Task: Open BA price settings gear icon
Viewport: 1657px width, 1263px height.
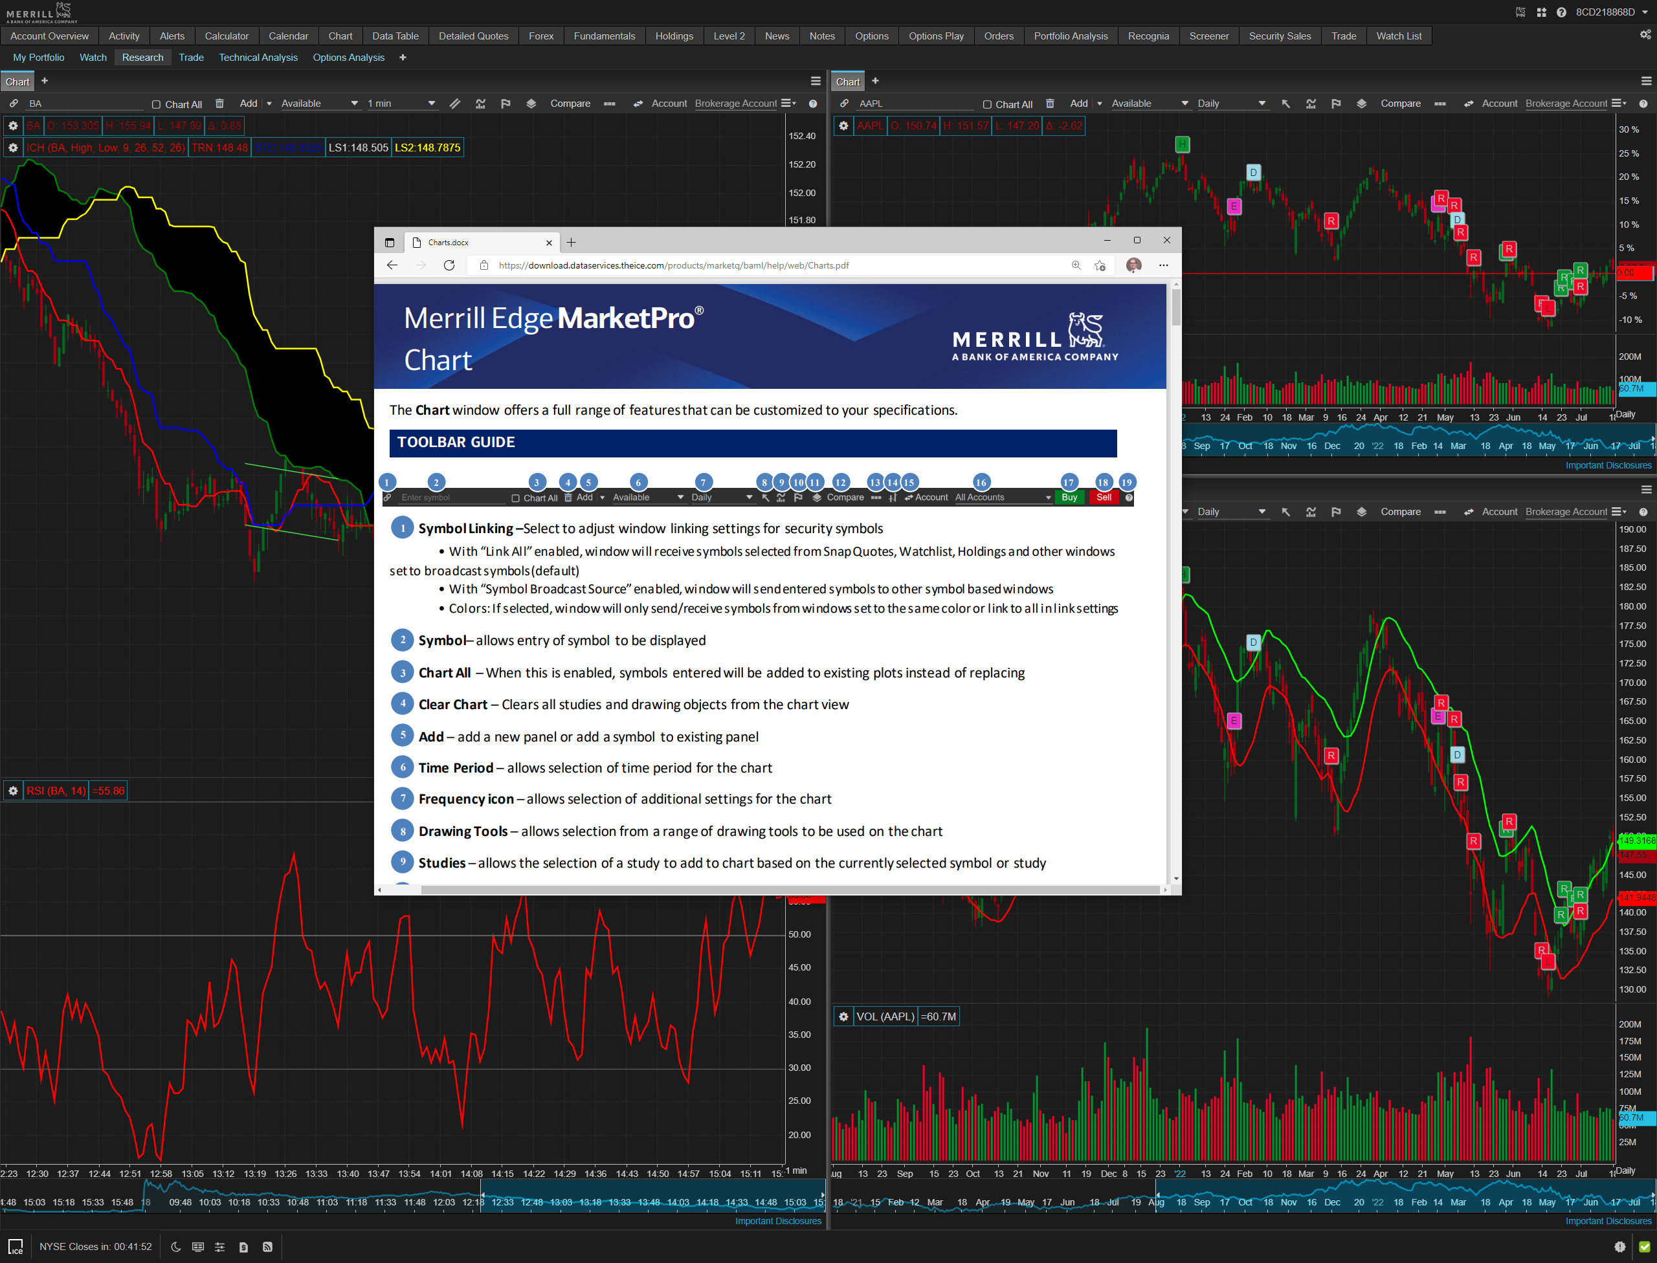Action: pos(13,126)
